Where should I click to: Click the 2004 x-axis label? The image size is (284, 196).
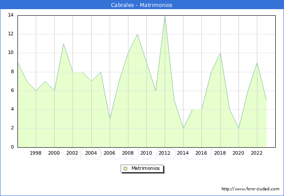(x=91, y=153)
